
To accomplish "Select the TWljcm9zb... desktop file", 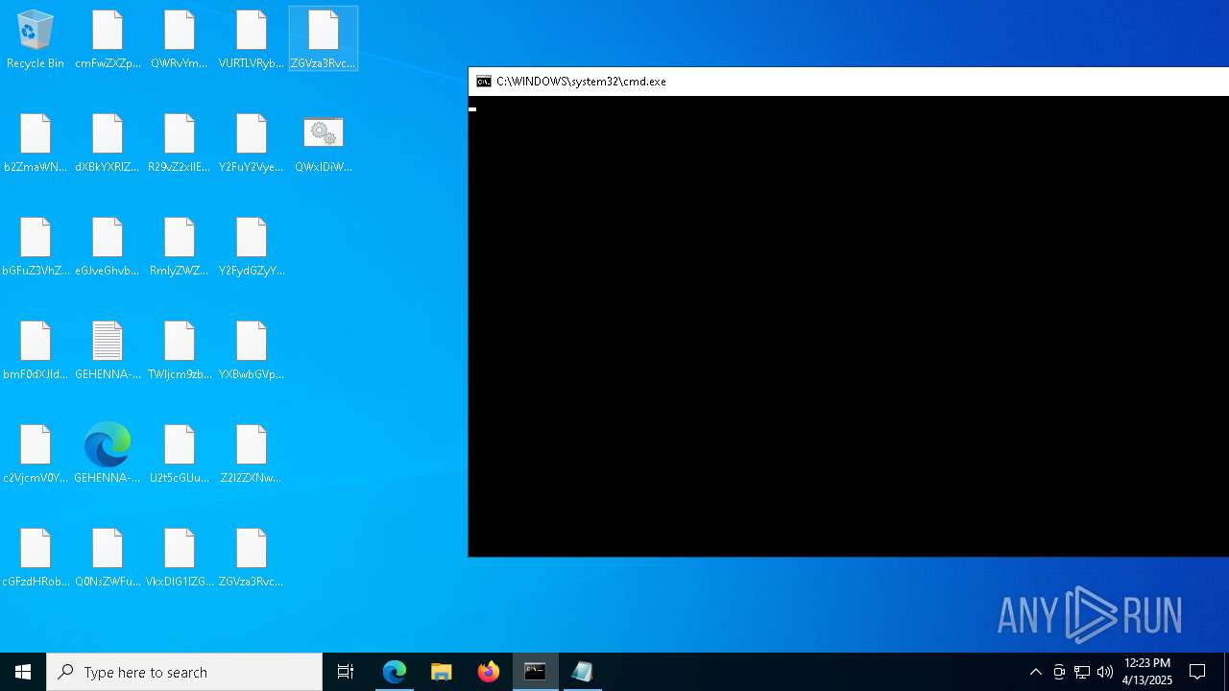I will coord(180,350).
